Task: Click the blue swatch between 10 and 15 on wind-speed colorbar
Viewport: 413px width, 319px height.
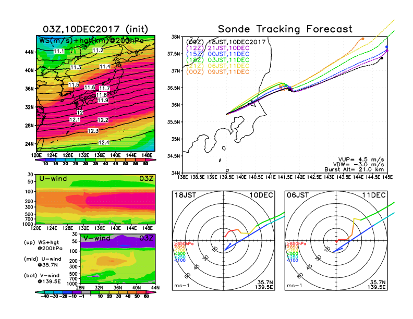Action: (50, 160)
